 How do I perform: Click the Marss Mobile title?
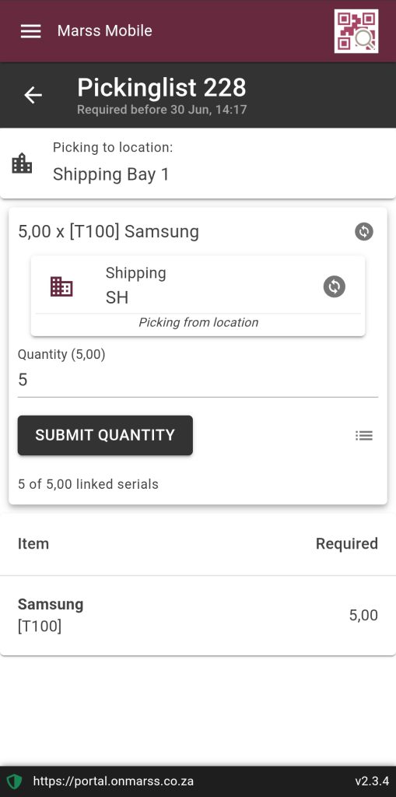click(105, 31)
